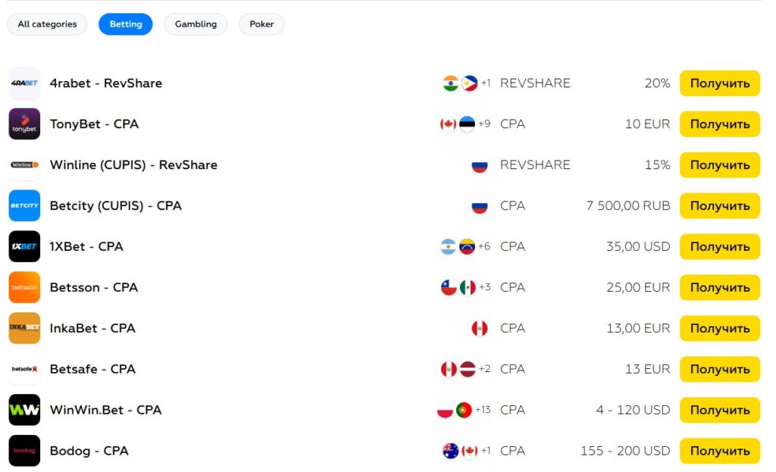Click the InkaBet logo icon
776x472 pixels.
pyautogui.click(x=24, y=329)
